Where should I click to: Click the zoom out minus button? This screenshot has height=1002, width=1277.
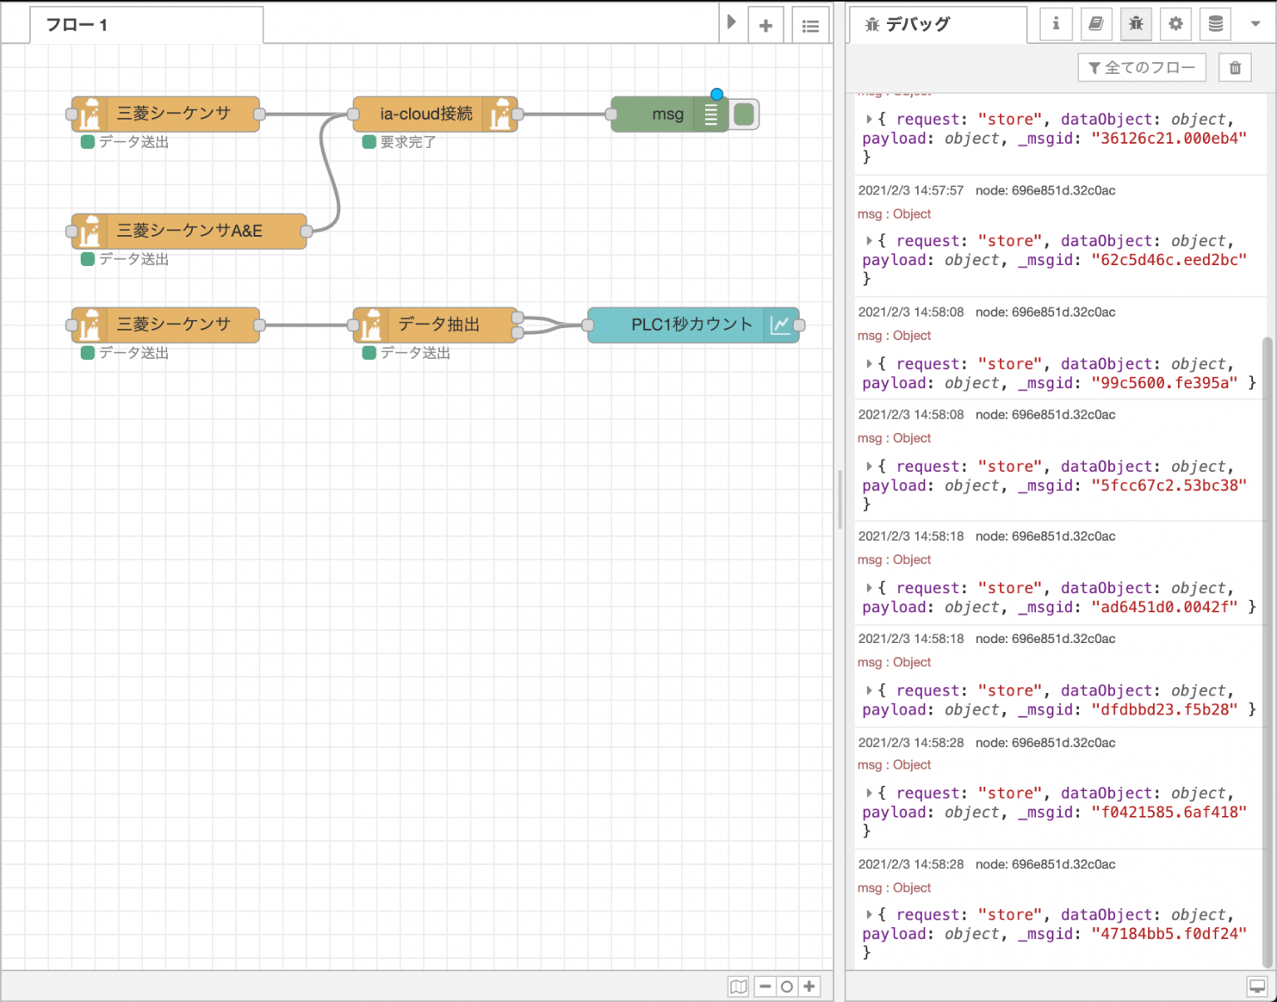tap(765, 986)
